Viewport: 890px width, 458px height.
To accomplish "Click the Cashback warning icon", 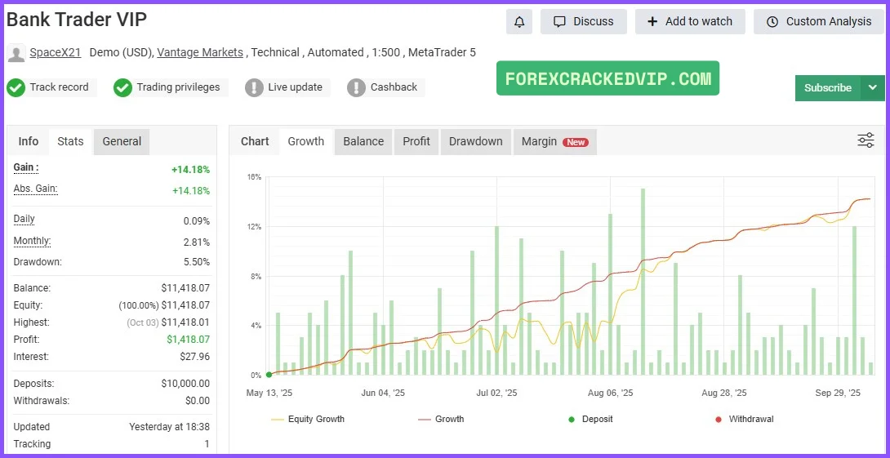I will [x=356, y=87].
